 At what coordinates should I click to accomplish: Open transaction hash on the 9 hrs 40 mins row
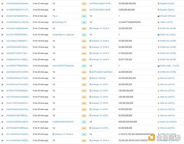pyautogui.click(x=18, y=115)
